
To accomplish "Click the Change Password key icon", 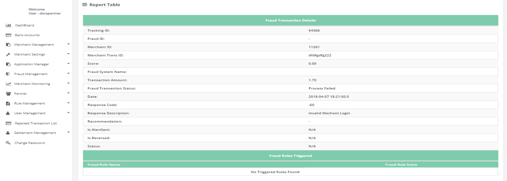I will coord(8,143).
